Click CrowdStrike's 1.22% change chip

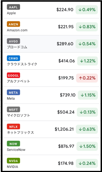tap(88, 61)
